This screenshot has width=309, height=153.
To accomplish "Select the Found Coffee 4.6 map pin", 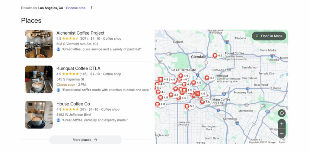I will [218, 56].
